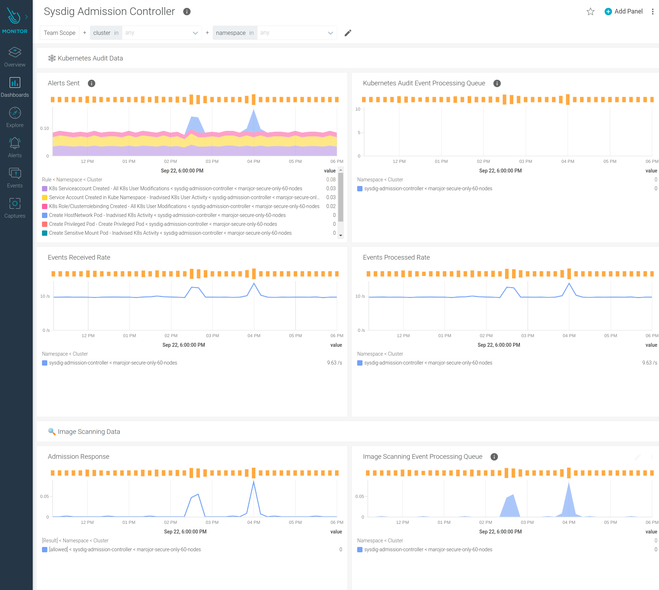Toggle K8s Serviceaccount Created legend swatch
Viewport: 659px width, 590px height.
[45, 188]
